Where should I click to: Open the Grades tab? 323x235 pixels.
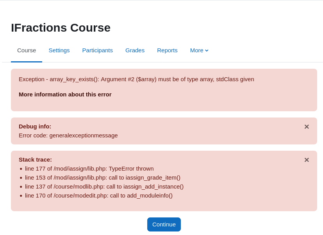pos(135,50)
